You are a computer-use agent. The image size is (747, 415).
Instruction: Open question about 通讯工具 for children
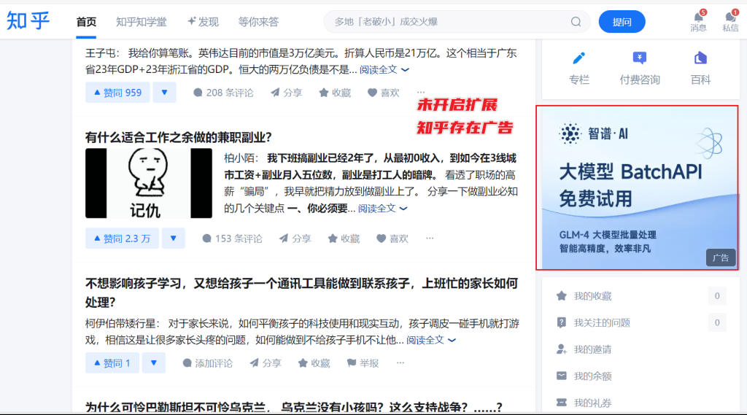coord(301,292)
